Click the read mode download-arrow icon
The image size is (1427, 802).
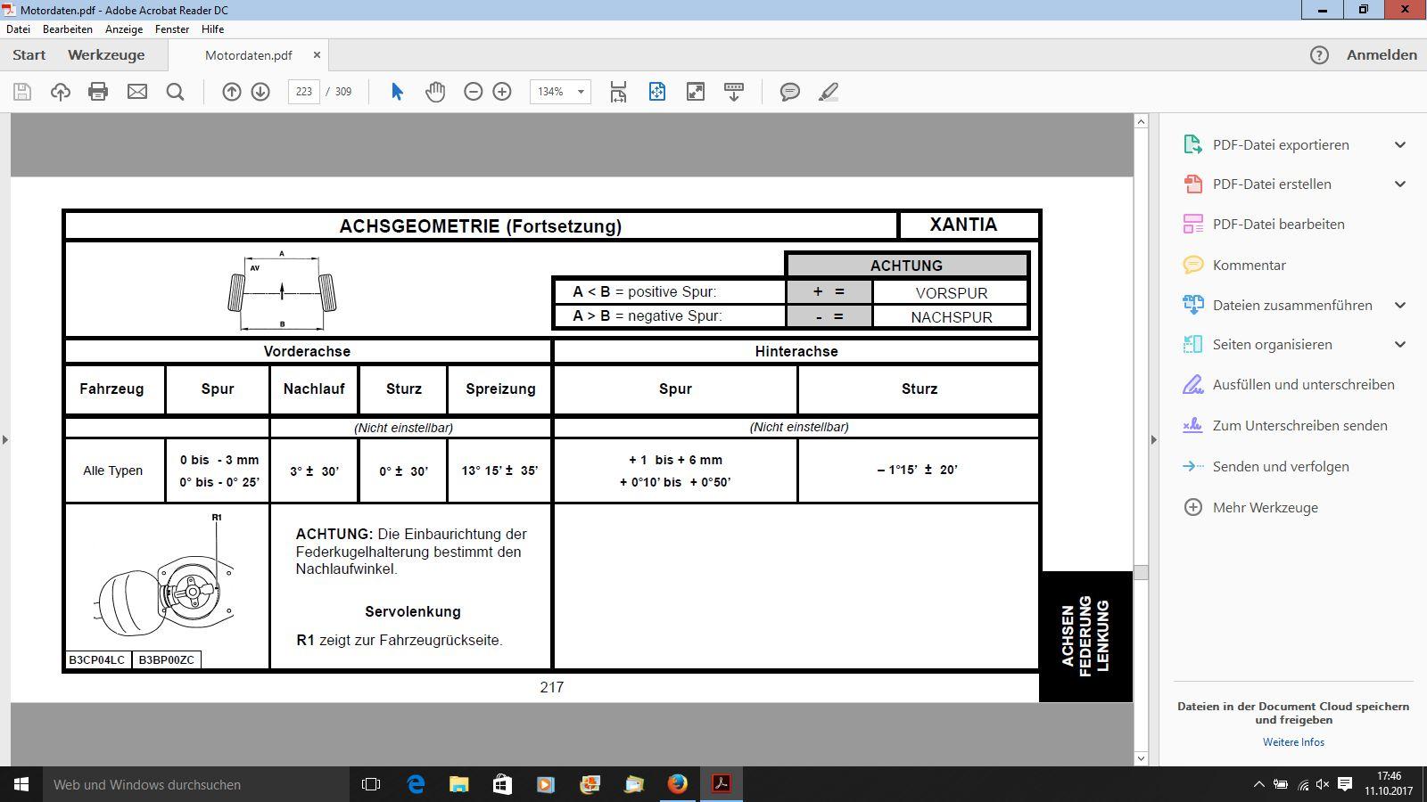[x=734, y=92]
